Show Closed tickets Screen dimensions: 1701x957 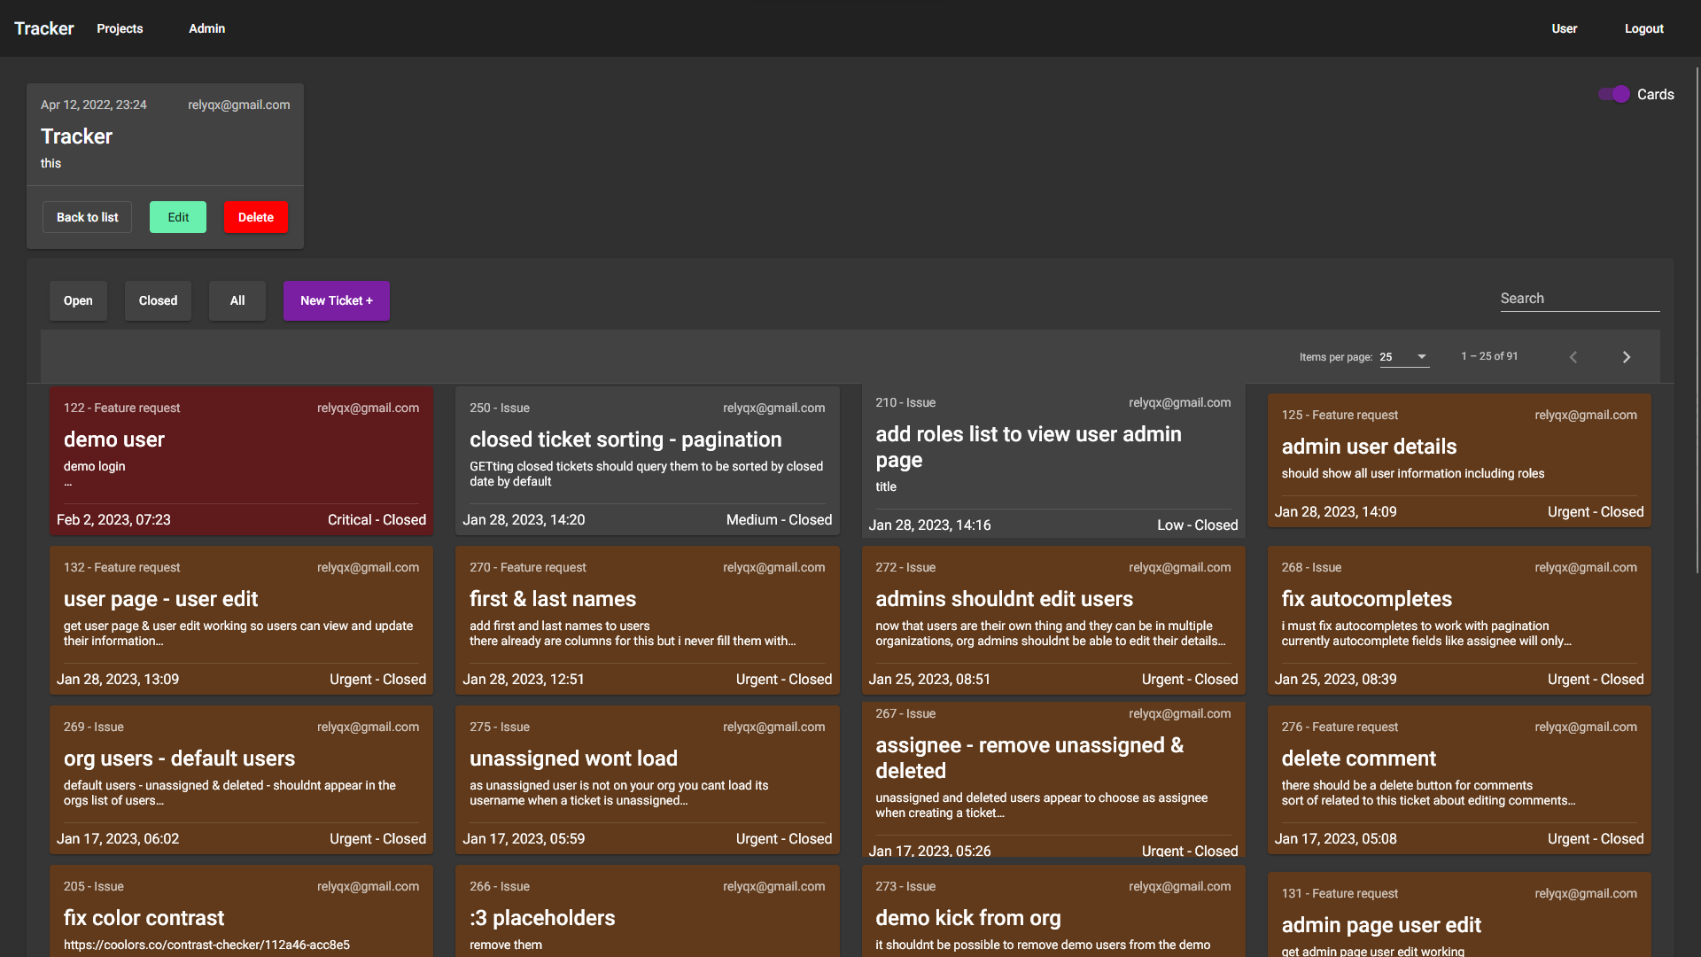158,300
